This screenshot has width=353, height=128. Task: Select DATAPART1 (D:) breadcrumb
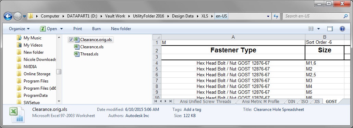[x=82, y=16]
